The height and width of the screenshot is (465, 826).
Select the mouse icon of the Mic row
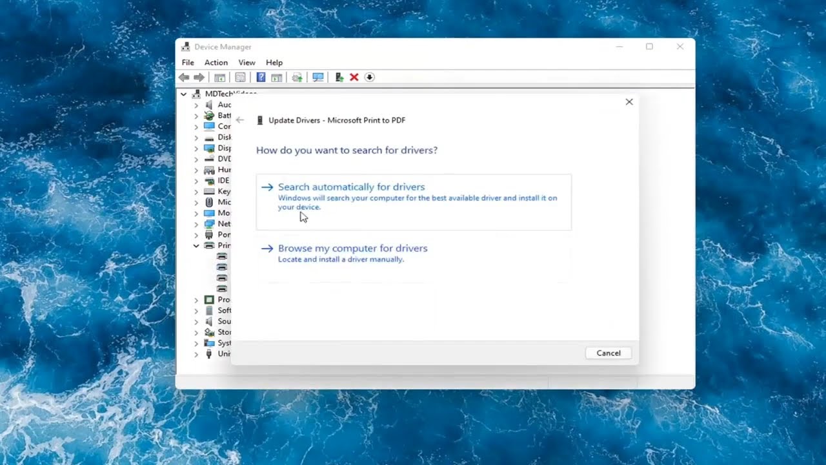[x=209, y=202]
